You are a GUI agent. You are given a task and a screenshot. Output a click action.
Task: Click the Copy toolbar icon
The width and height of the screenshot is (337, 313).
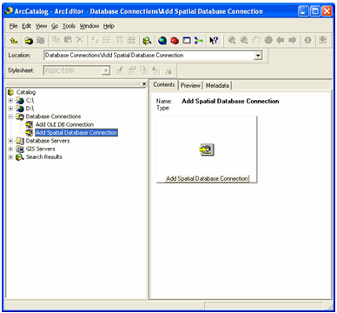click(56, 40)
